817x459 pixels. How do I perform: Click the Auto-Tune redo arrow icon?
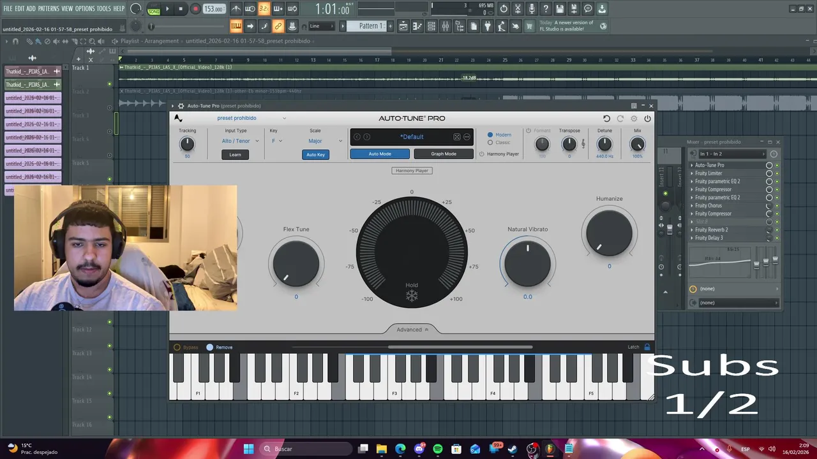(x=620, y=119)
